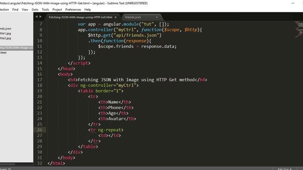This screenshot has width=303, height=170.
Task: Go to next tab with right arrow
Action: click(x=40, y=17)
